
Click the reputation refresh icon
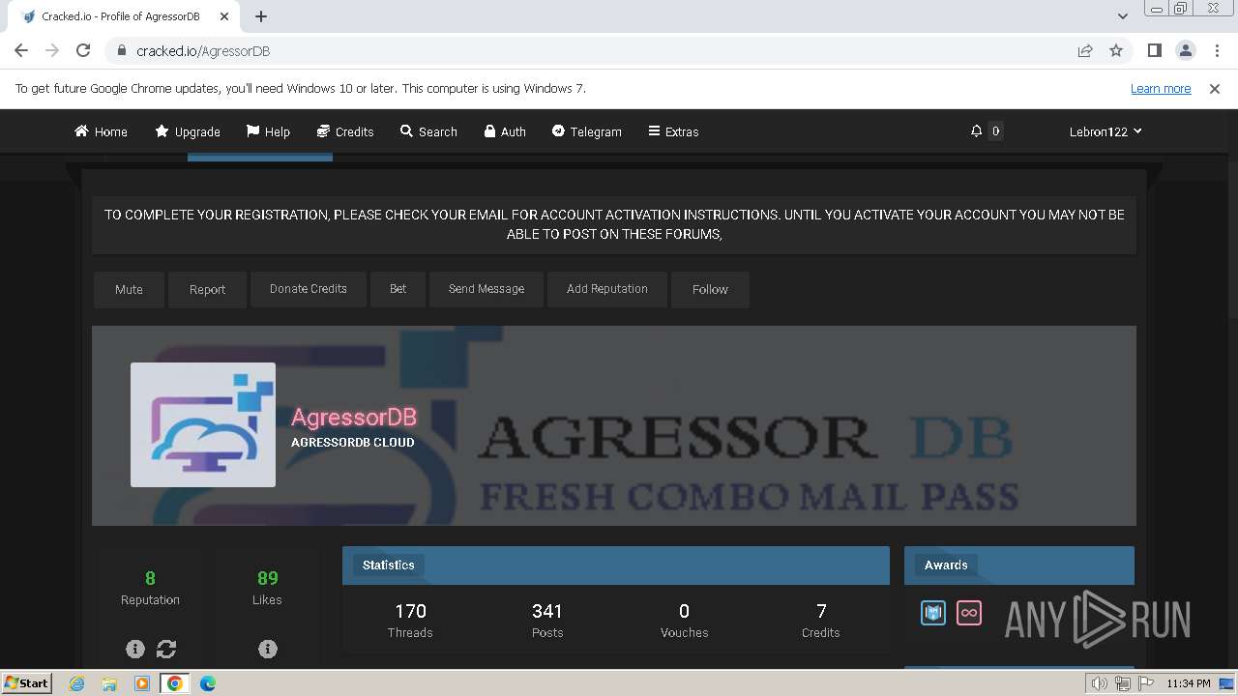pos(166,649)
